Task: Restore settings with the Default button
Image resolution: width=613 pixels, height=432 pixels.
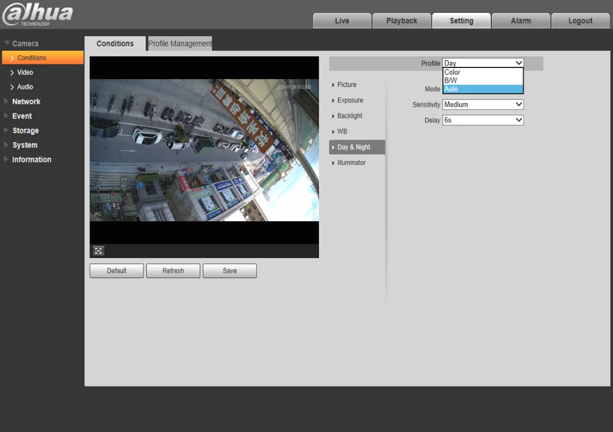Action: click(116, 271)
